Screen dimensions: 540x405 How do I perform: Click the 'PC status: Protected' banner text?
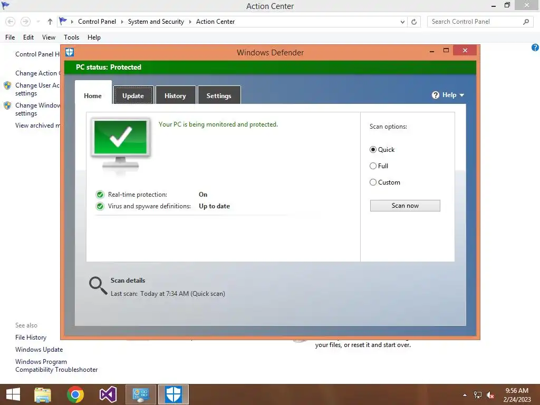pyautogui.click(x=109, y=67)
